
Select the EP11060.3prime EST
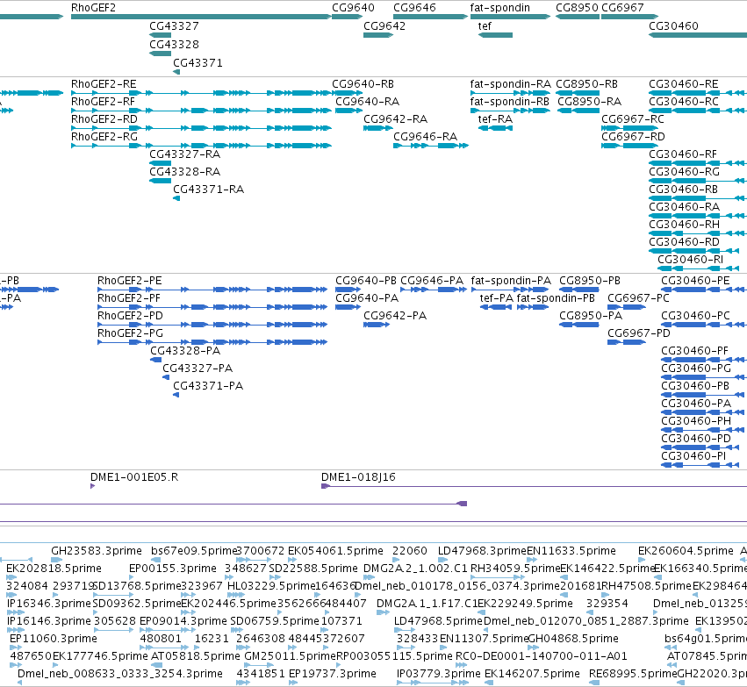54,639
